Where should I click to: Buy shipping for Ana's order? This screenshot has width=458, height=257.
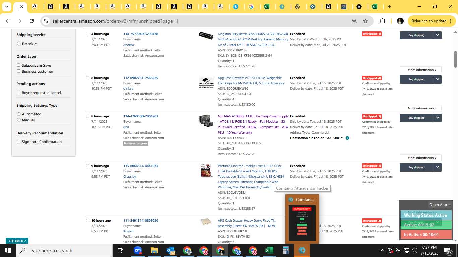tap(416, 118)
